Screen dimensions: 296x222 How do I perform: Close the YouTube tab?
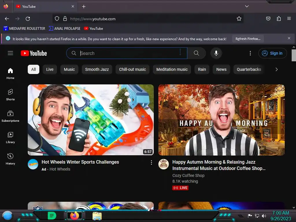pyautogui.click(x=73, y=6)
